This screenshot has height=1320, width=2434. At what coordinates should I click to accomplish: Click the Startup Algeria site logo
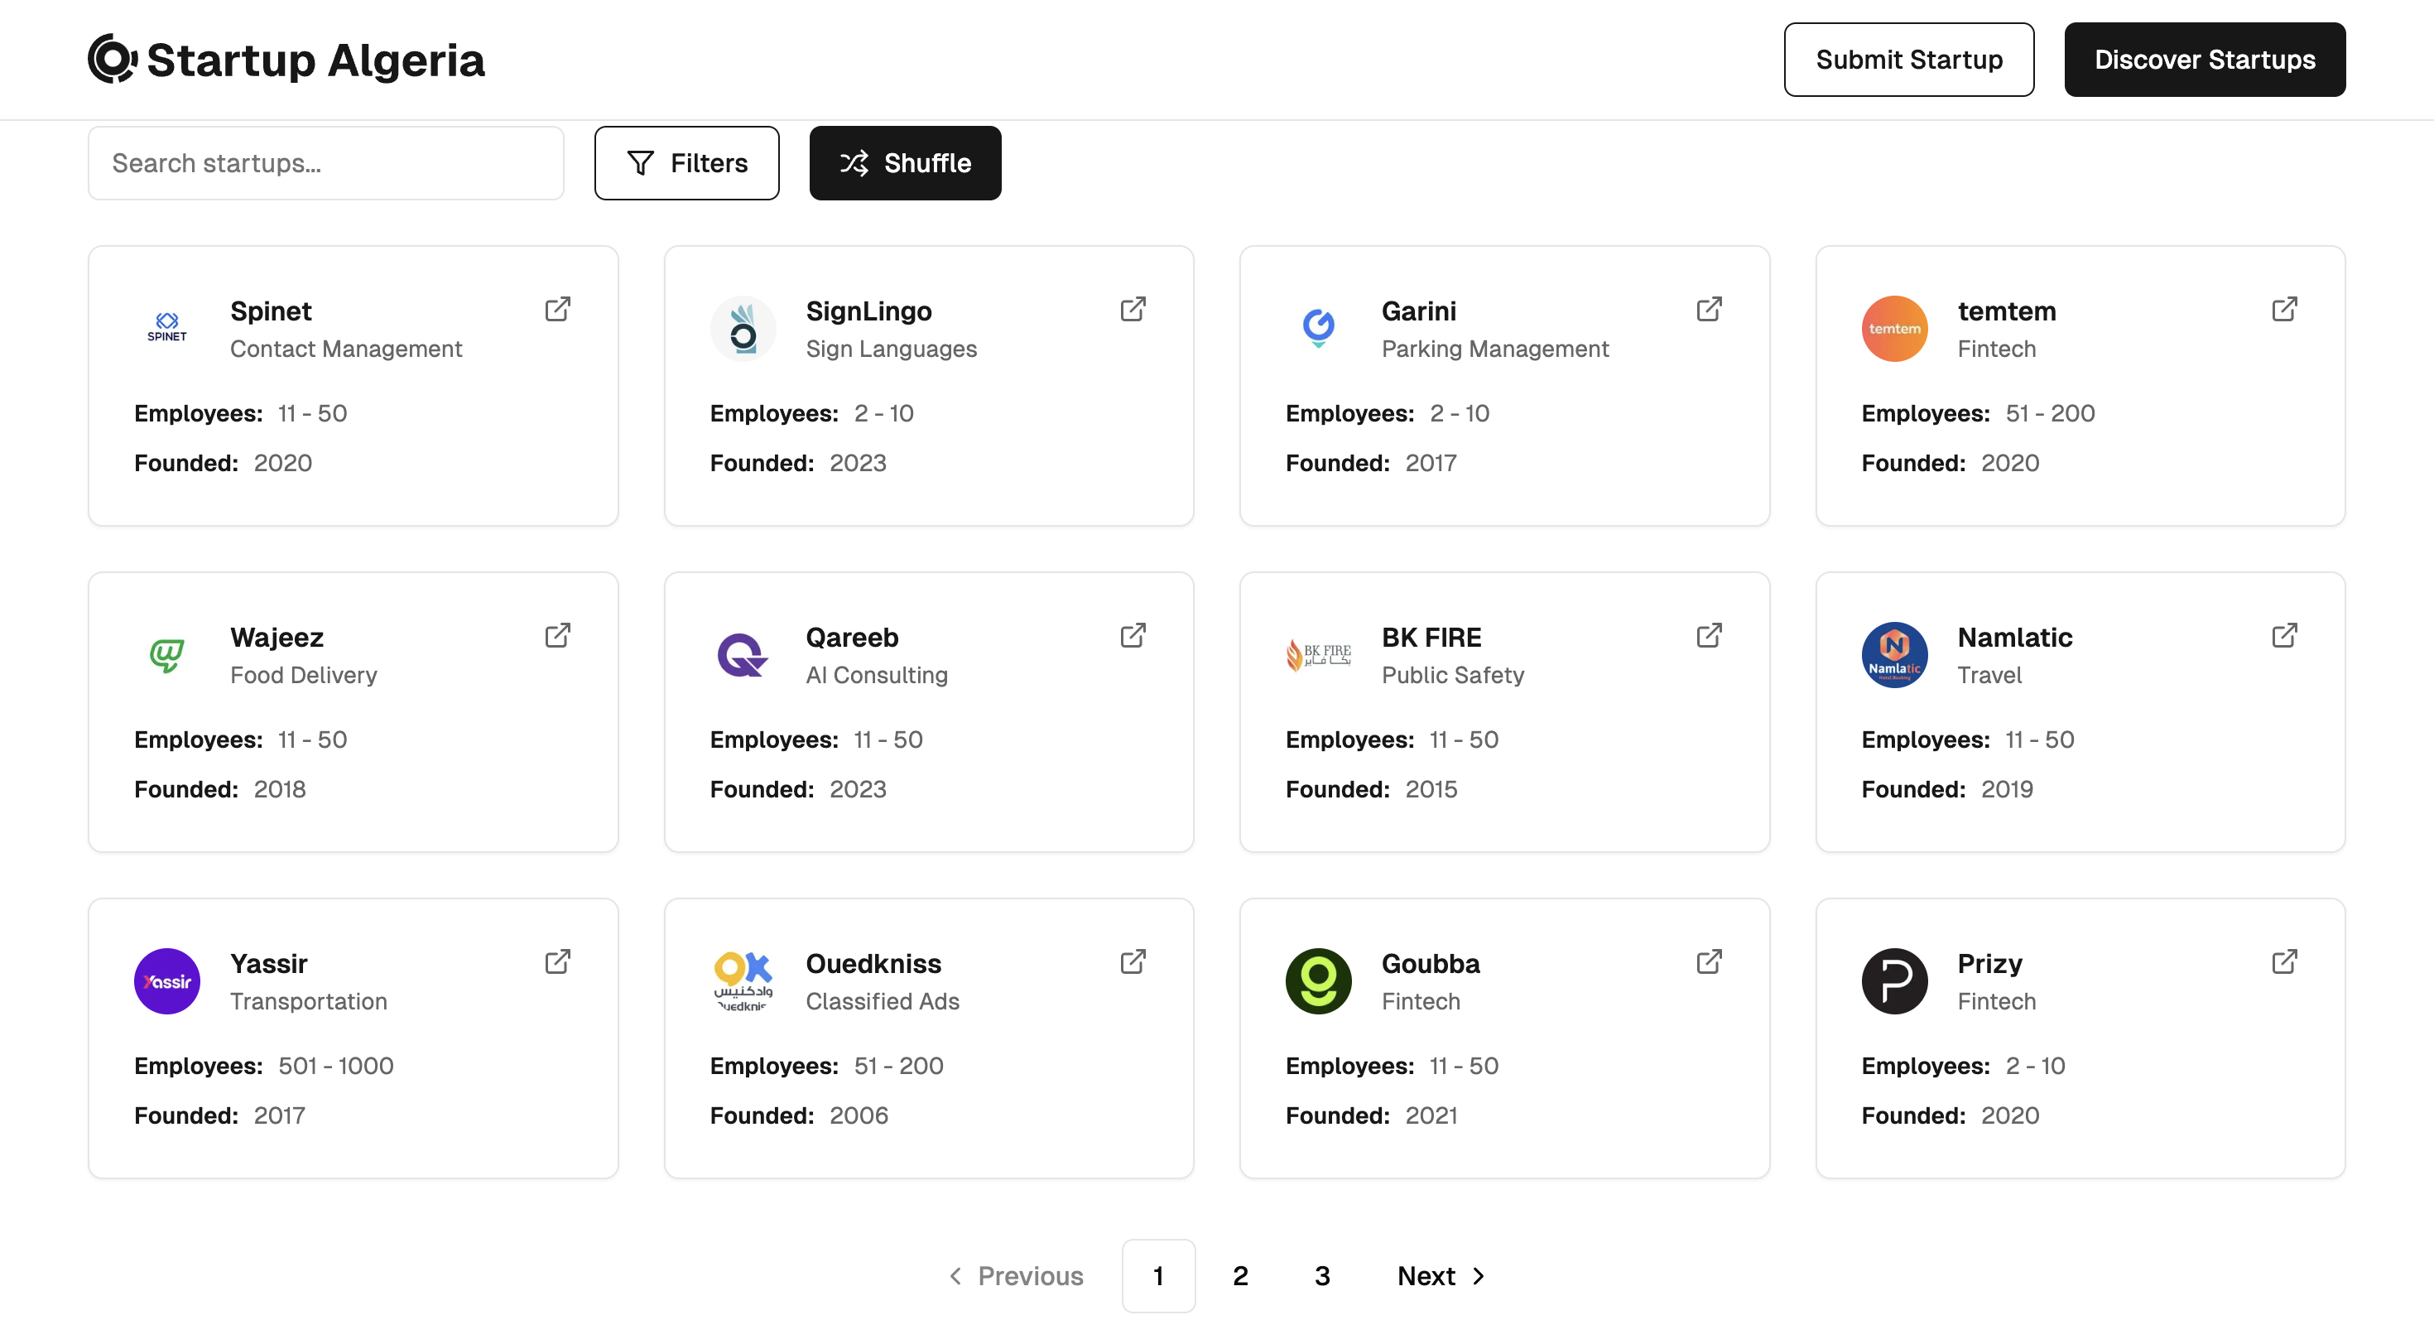pyautogui.click(x=286, y=60)
